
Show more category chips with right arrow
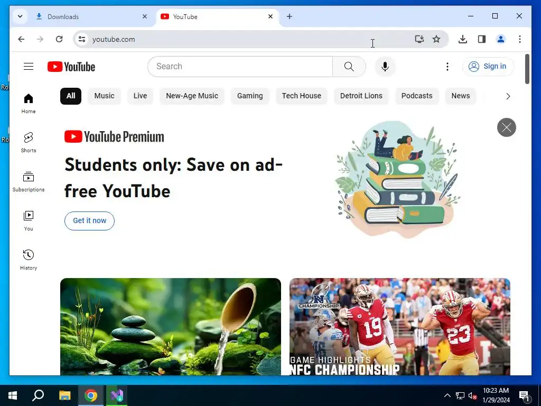508,96
